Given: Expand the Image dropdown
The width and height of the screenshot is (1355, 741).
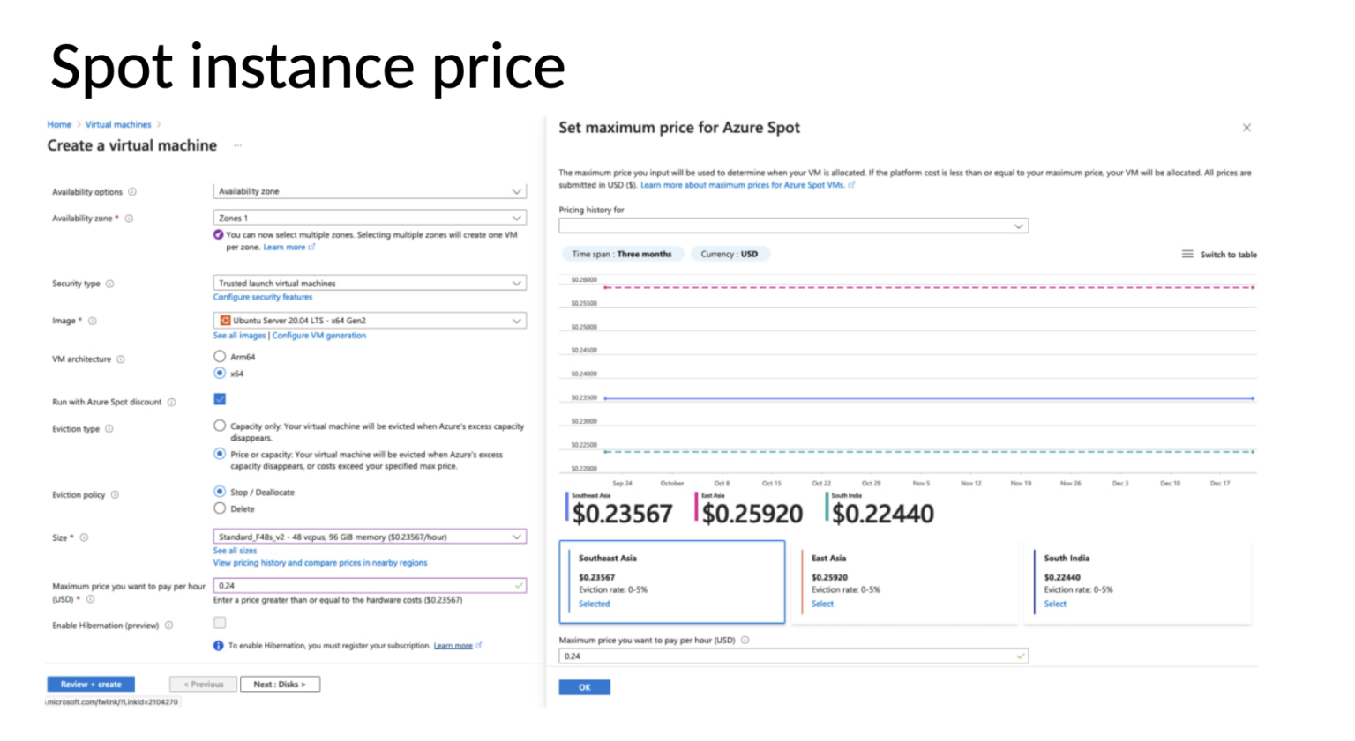Looking at the screenshot, I should pos(370,321).
